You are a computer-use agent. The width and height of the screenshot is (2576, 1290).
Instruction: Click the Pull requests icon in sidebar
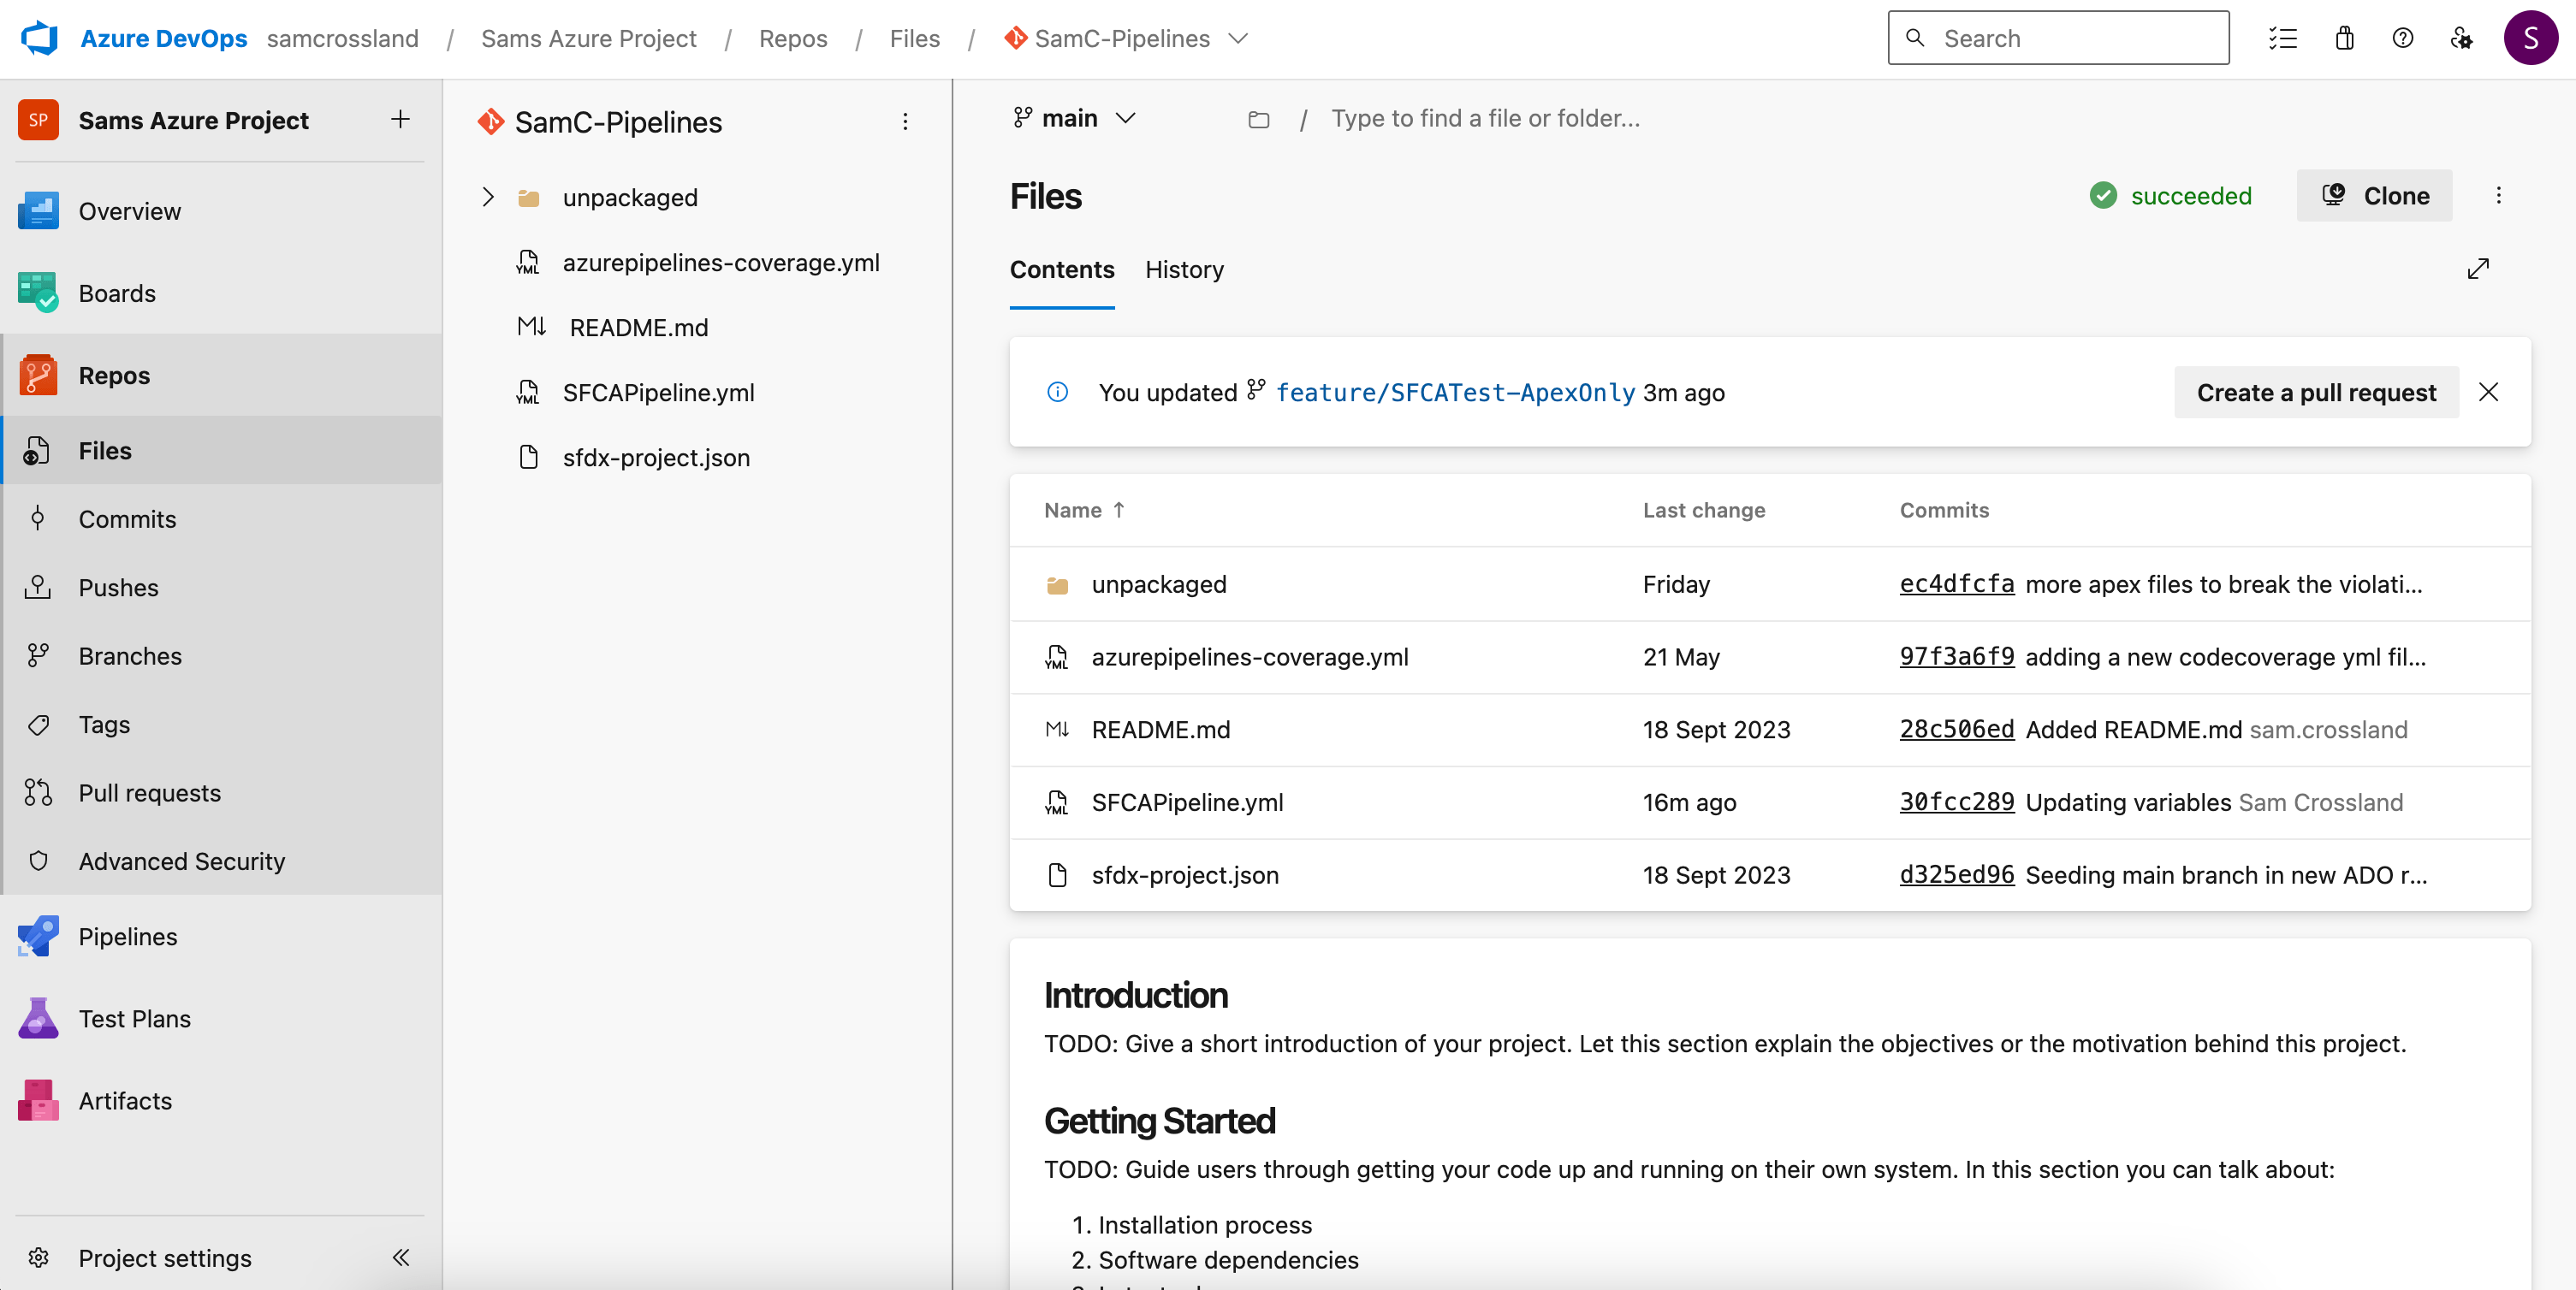(43, 791)
